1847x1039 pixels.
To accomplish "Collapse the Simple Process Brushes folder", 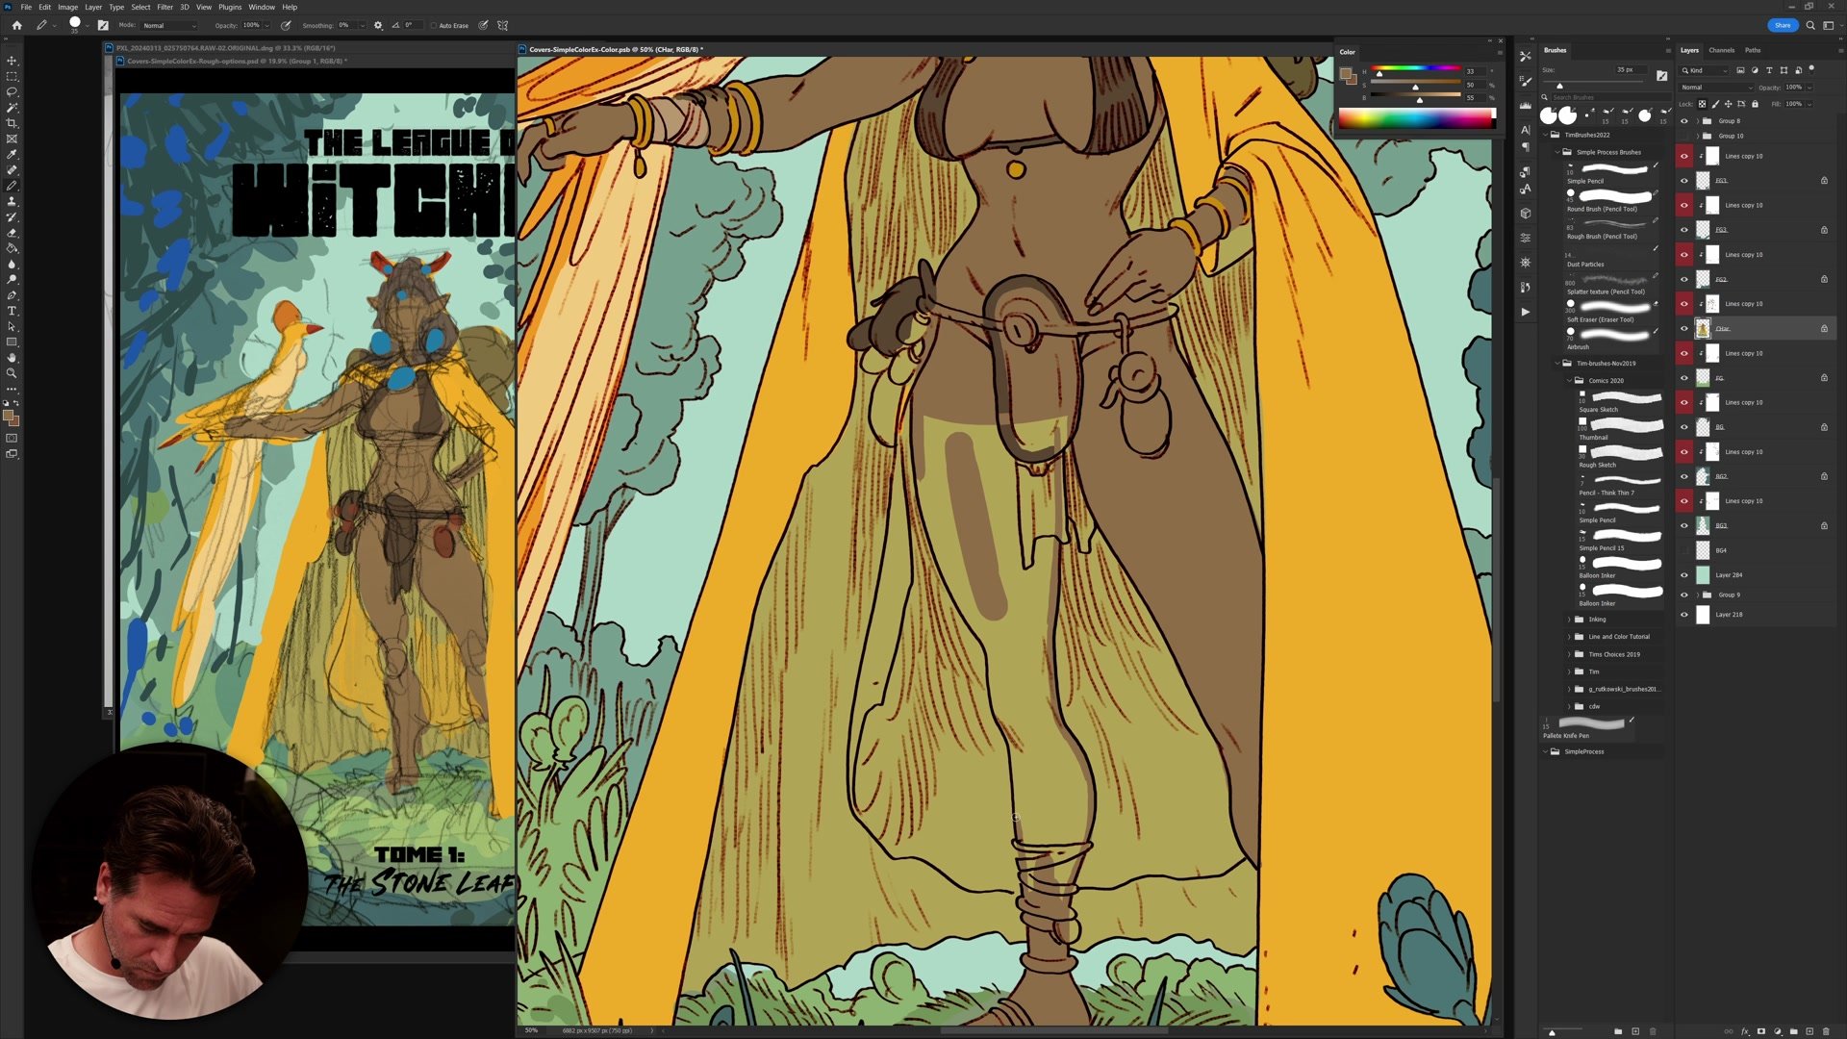I will click(1557, 152).
